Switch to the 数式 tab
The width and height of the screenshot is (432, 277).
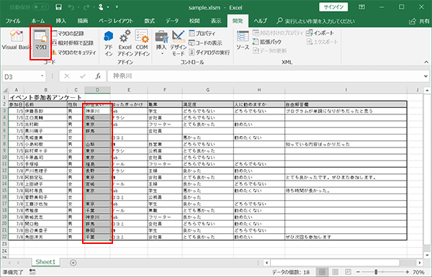coord(150,21)
